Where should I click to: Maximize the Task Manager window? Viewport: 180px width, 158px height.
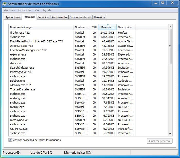click(163, 3)
